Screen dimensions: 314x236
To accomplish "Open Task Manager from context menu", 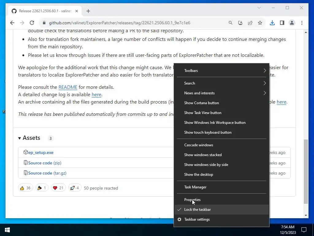I will (x=221, y=187).
